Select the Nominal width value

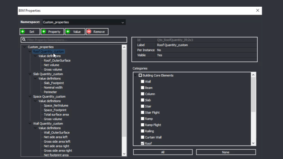(53, 88)
